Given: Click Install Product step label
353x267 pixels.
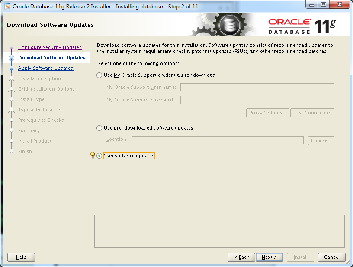Looking at the screenshot, I should pos(35,141).
